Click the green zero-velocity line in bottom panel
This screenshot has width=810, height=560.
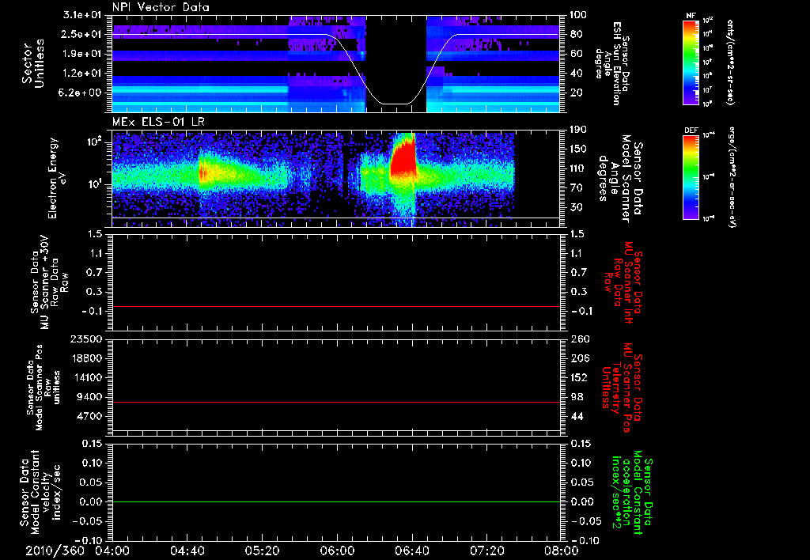[335, 501]
